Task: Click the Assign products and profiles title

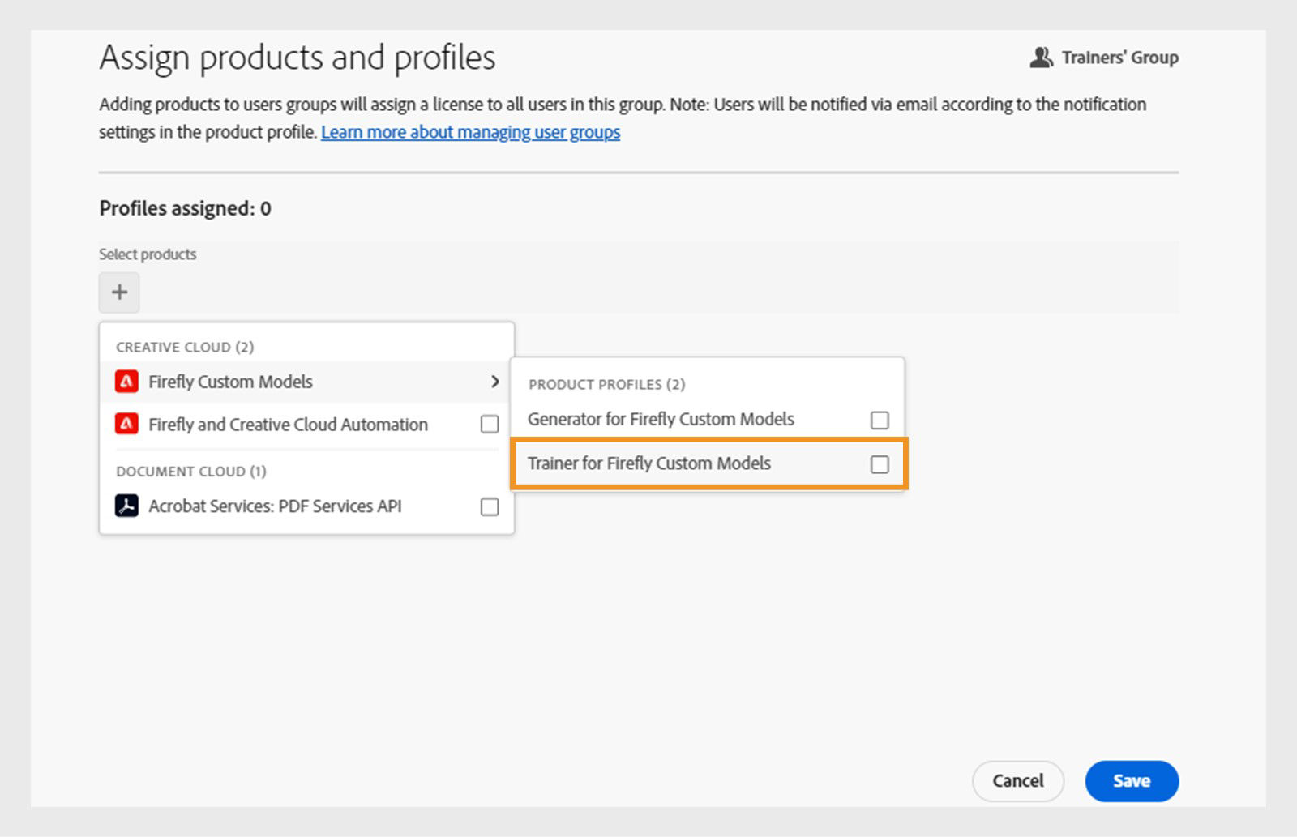Action: pyautogui.click(x=297, y=58)
